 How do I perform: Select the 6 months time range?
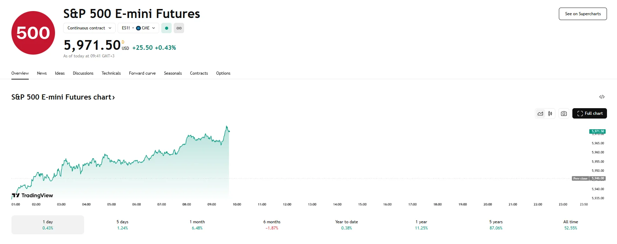[x=272, y=225]
